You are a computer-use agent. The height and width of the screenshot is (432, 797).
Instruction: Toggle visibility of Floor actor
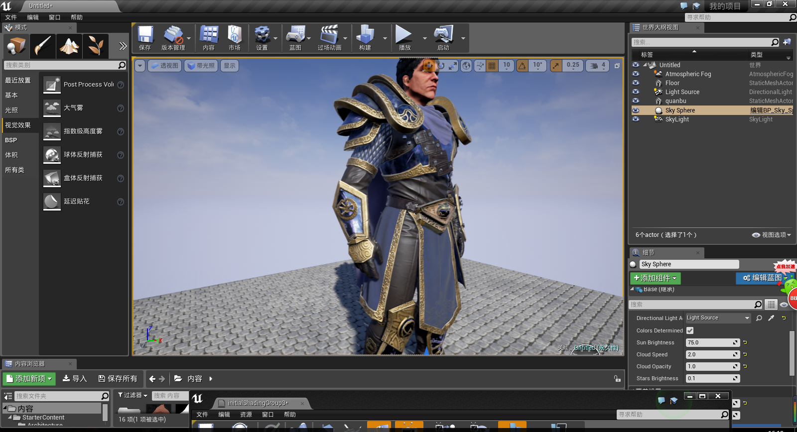(x=636, y=83)
